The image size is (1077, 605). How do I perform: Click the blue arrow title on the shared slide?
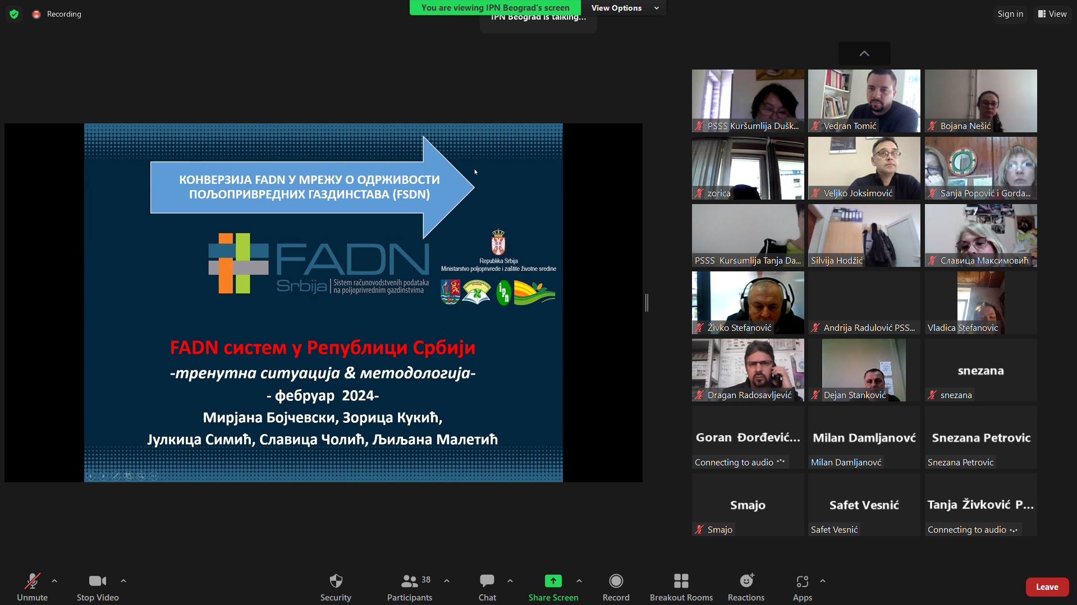(x=313, y=187)
